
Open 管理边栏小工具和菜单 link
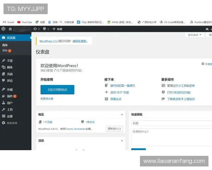(x=181, y=86)
